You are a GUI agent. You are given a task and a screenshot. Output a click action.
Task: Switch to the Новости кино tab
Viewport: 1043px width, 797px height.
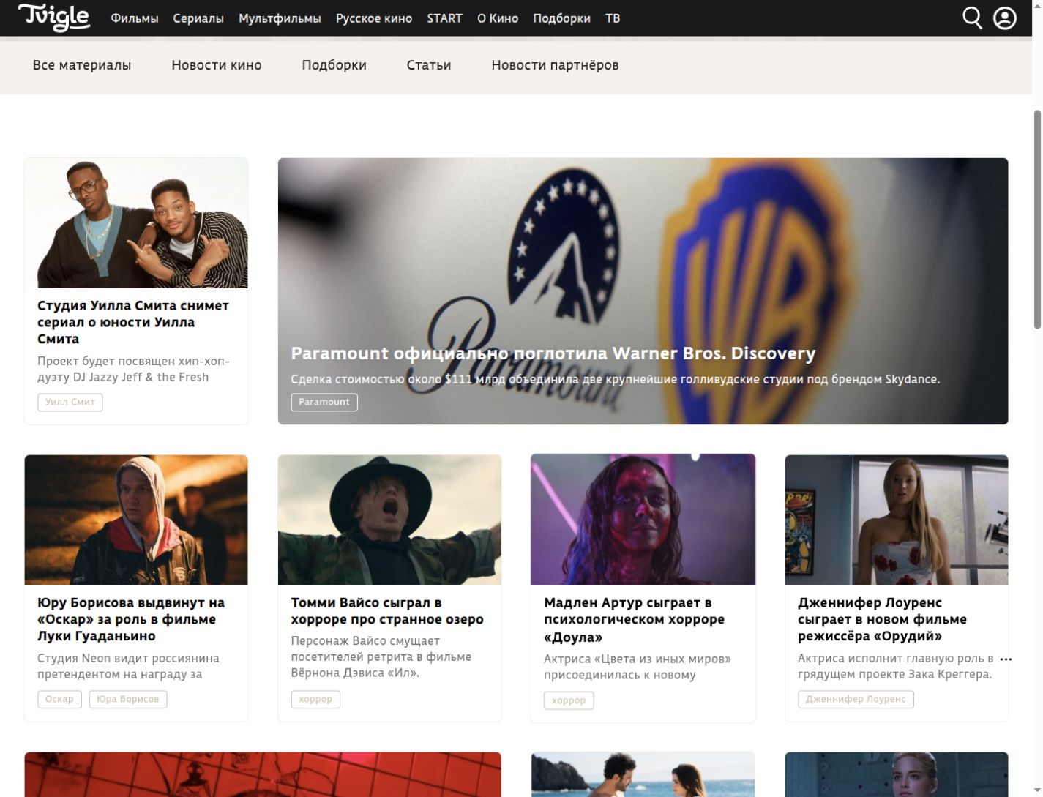coord(217,65)
